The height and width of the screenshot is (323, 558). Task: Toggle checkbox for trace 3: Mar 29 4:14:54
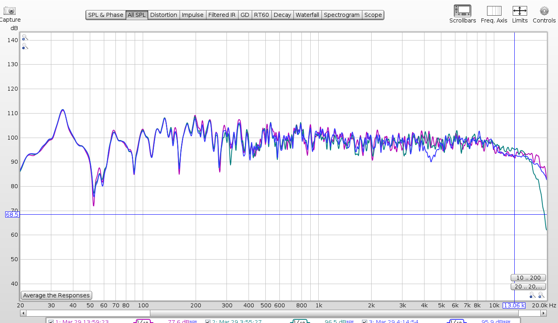coord(365,321)
